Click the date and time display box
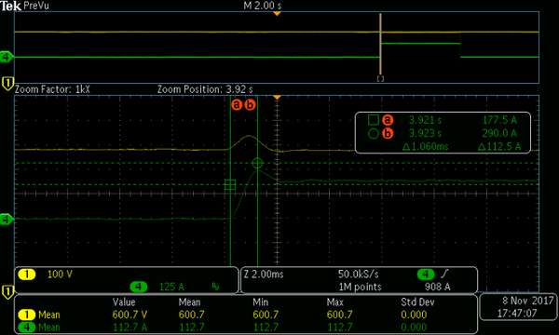The width and height of the screenshot is (559, 335). (x=517, y=307)
